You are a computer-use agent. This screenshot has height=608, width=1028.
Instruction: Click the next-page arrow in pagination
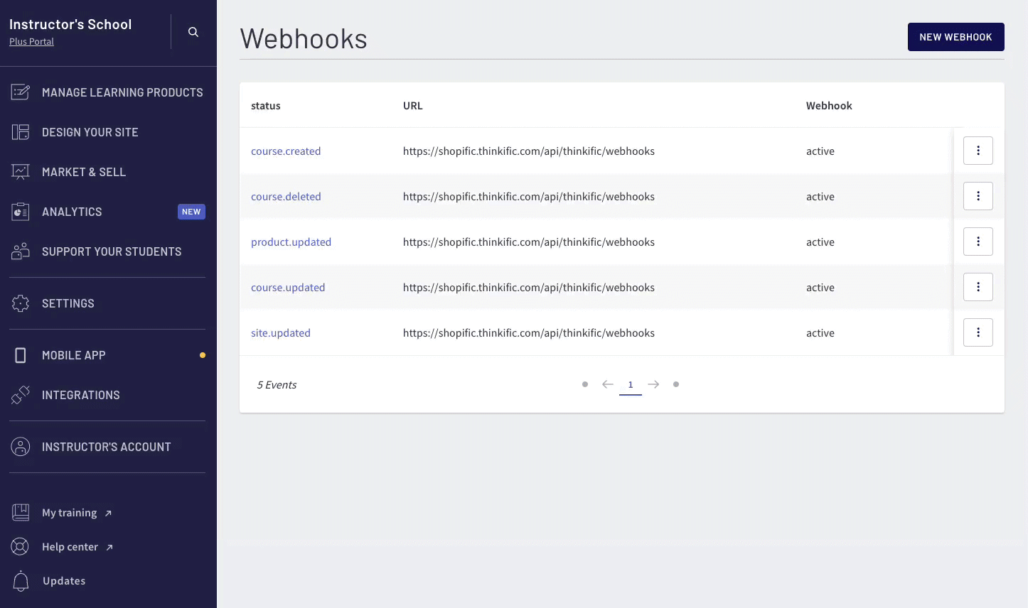653,384
